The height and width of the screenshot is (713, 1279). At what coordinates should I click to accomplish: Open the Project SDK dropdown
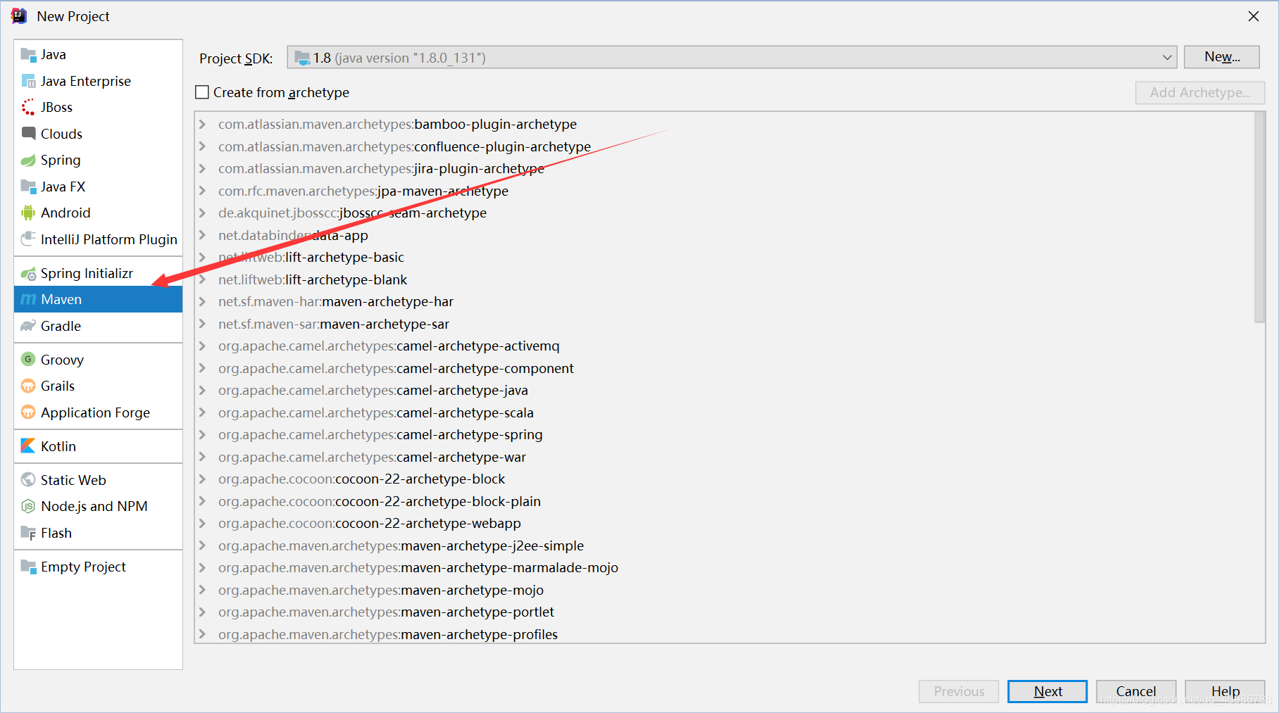click(x=732, y=58)
